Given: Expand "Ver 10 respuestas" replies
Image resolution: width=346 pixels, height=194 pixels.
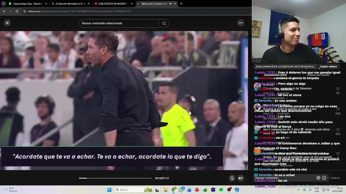Looking at the screenshot, I should pos(275,98).
